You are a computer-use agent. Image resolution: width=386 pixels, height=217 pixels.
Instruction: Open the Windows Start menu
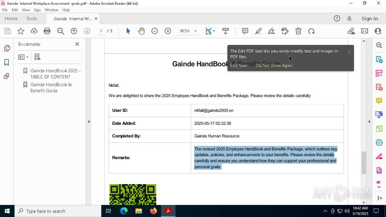tap(7, 211)
